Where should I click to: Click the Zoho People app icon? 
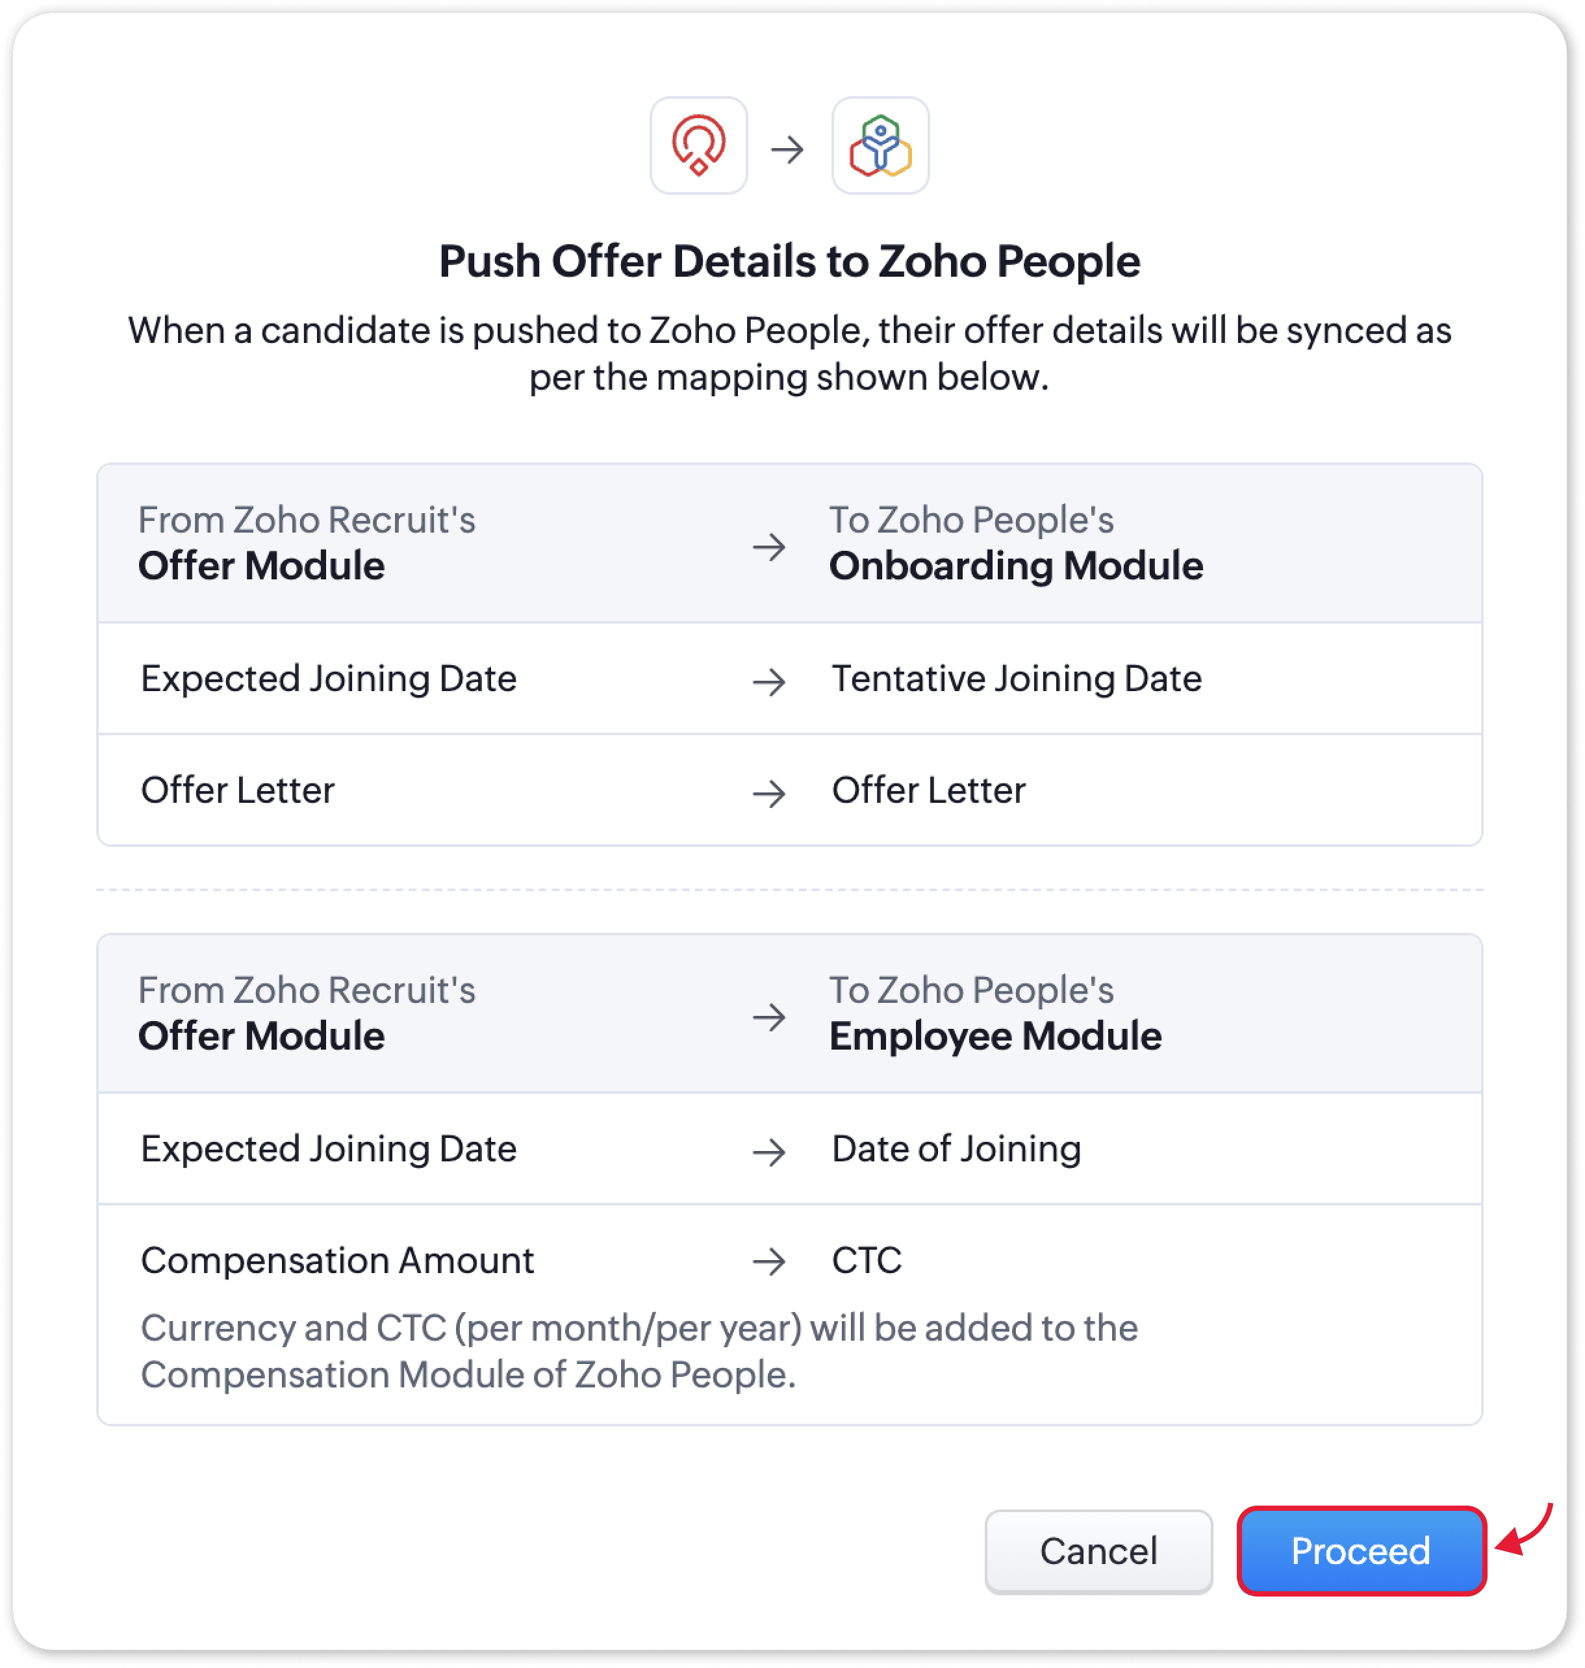coord(880,145)
